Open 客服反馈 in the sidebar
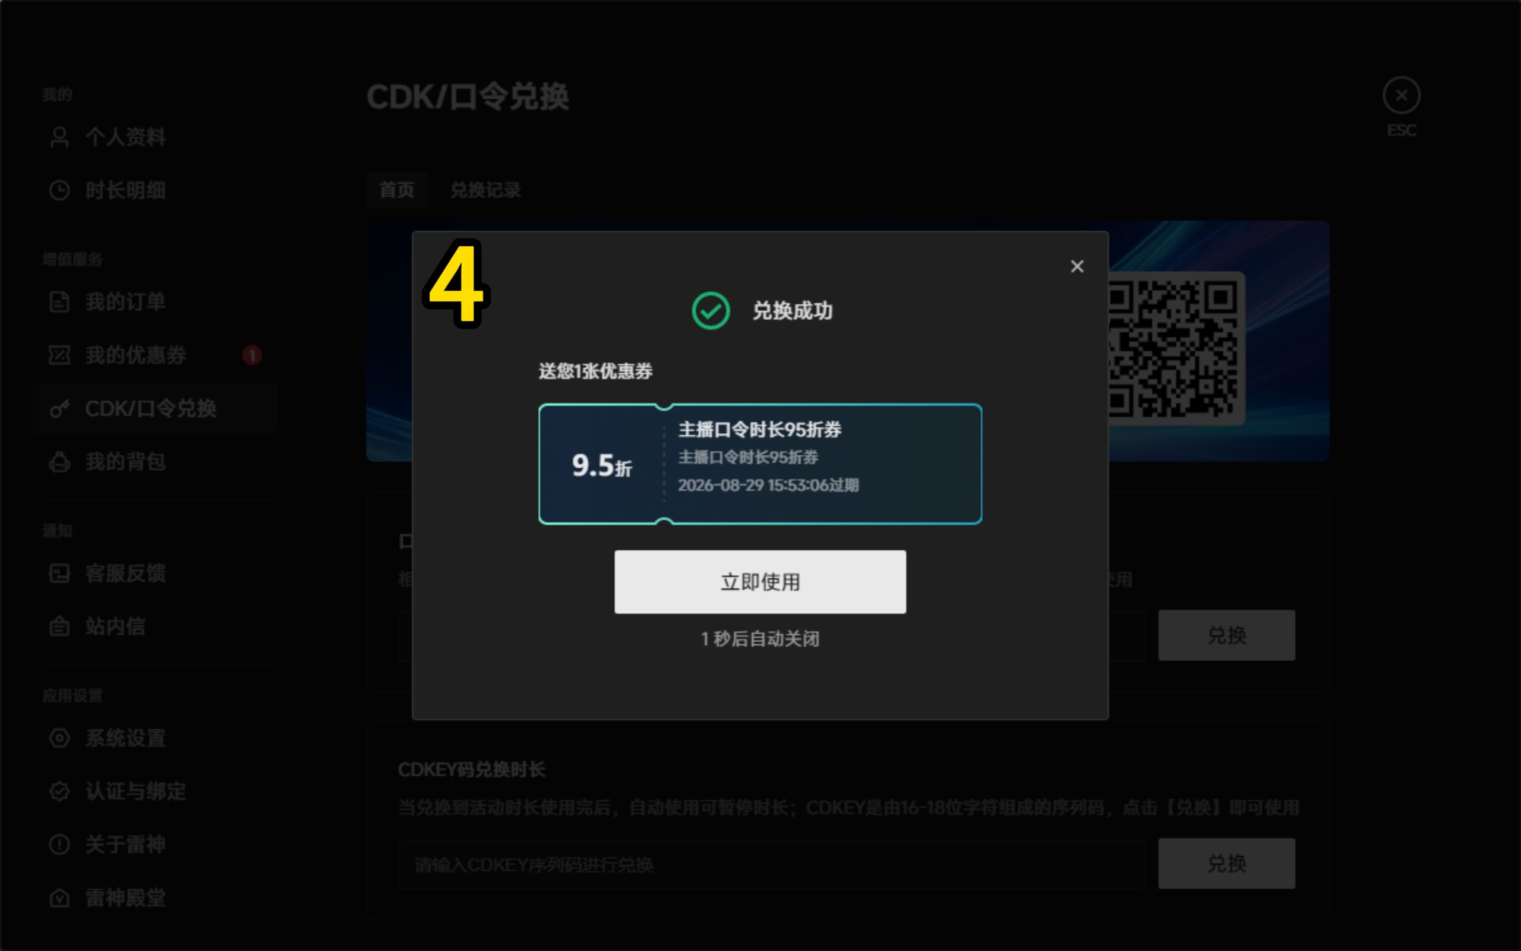Screen dimensions: 1521x951 click(154, 574)
